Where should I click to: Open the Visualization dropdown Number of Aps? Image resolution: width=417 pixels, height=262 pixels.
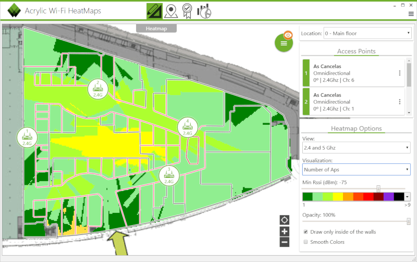(x=357, y=170)
